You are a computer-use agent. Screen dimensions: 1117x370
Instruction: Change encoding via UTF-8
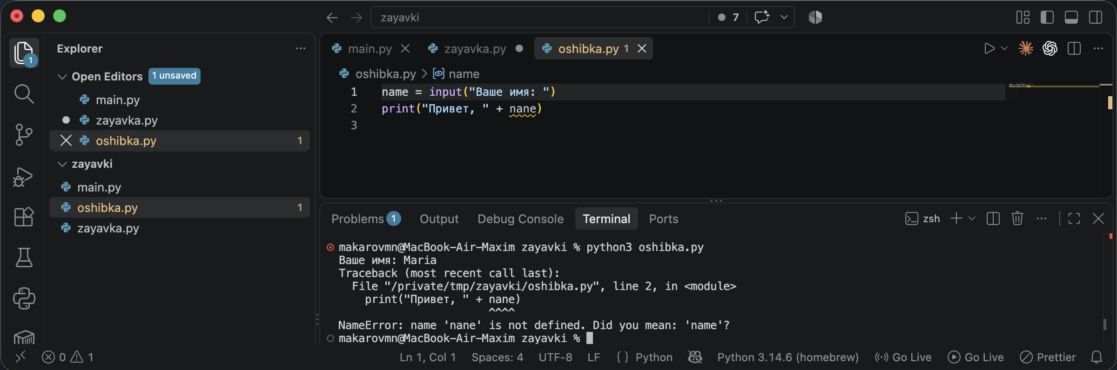tap(555, 357)
